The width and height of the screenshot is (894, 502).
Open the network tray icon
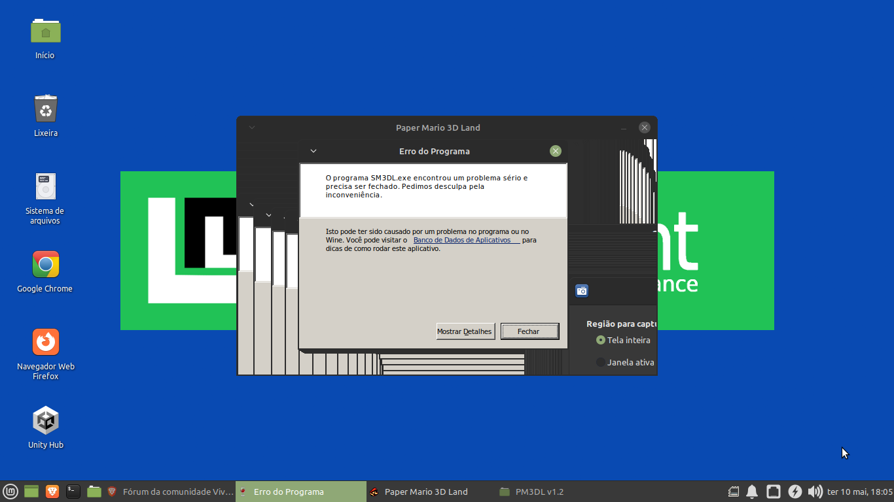[x=774, y=492]
